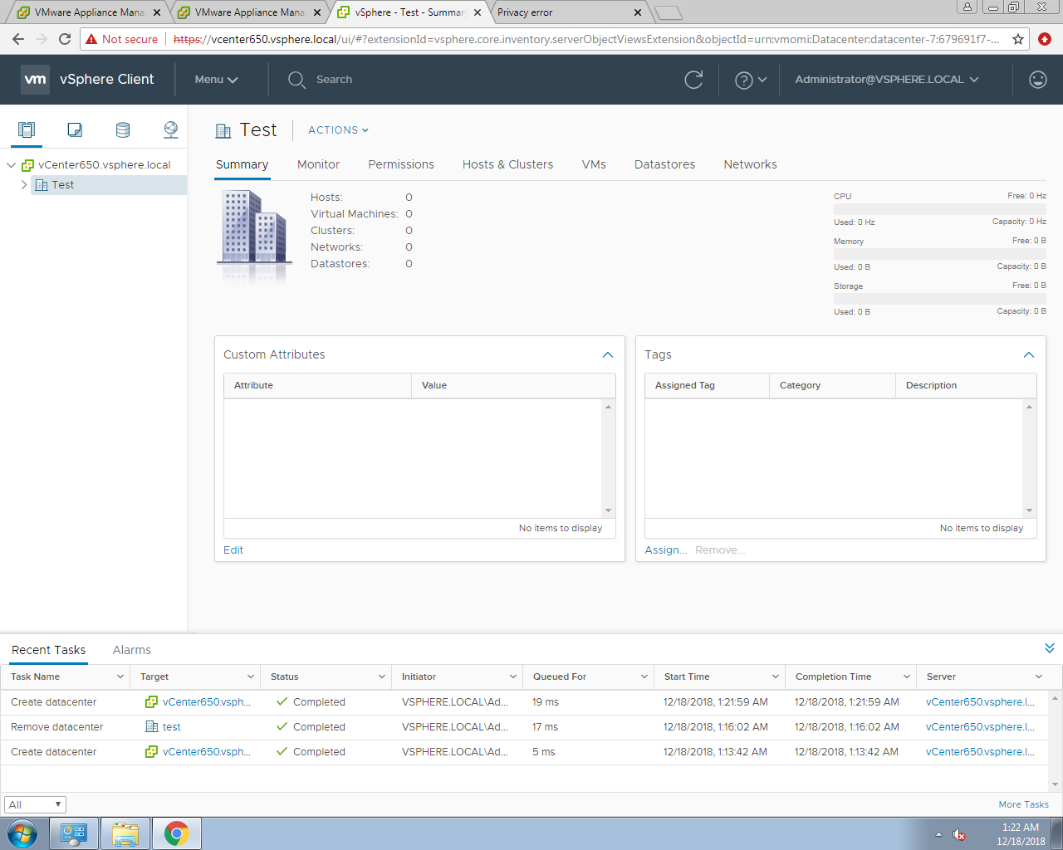Viewport: 1063px width, 850px height.
Task: Open Status column dropdown
Action: pos(382,677)
